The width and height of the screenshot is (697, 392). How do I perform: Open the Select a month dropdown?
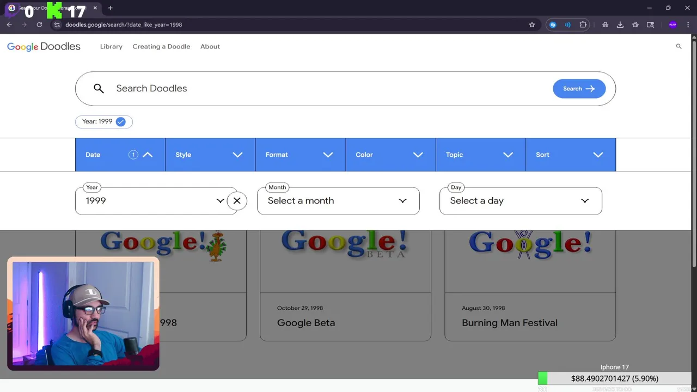click(x=338, y=201)
